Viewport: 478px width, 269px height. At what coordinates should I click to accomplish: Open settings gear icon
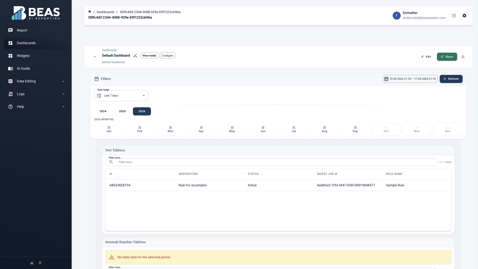tap(464, 16)
